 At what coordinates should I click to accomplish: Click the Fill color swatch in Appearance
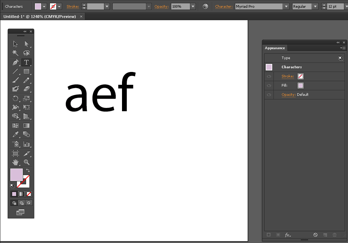click(x=301, y=86)
